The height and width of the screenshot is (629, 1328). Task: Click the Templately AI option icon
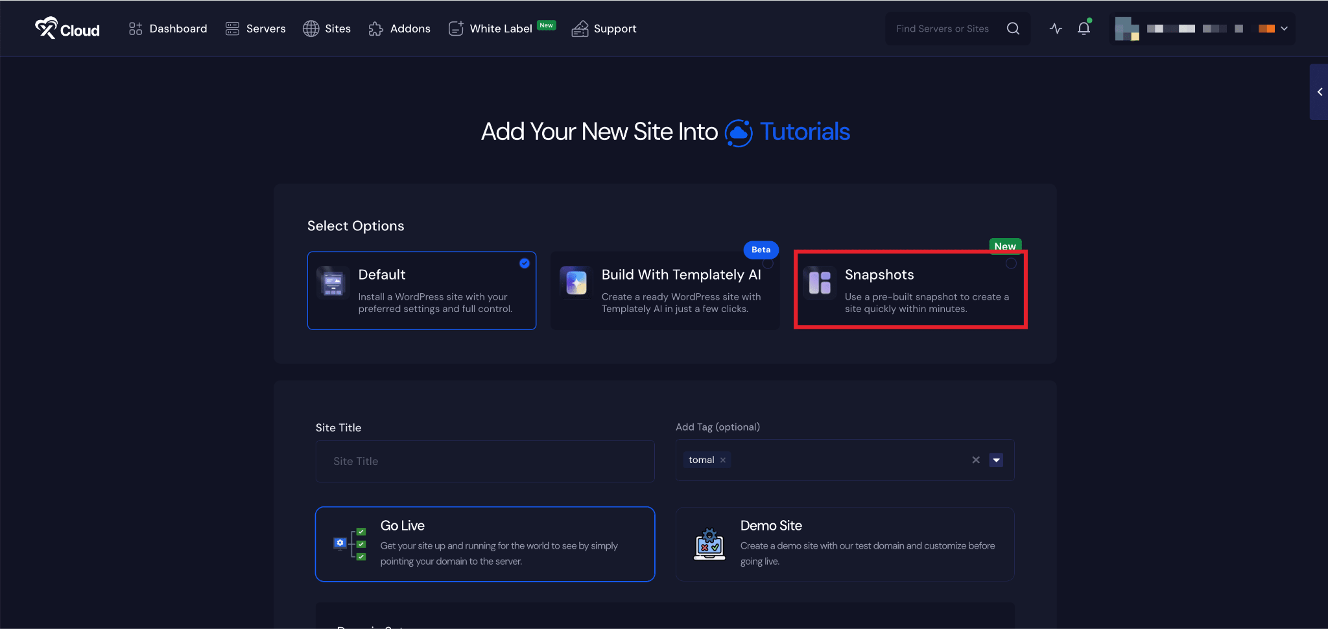576,283
